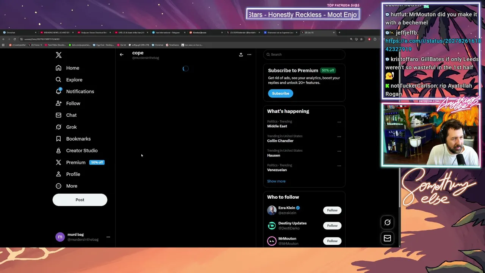Viewport: 485px width, 273px height.
Task: Open the Venezuelan trending topic
Action: 277,170
